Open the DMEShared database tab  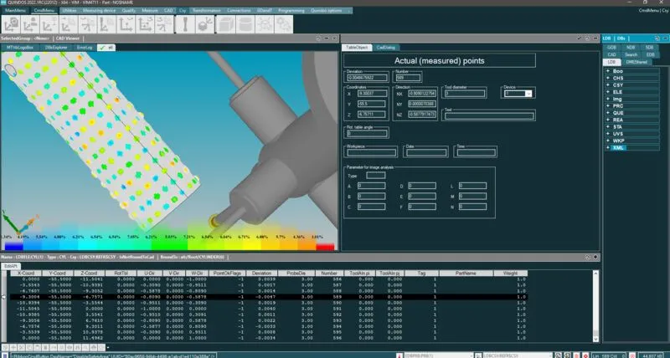click(636, 62)
